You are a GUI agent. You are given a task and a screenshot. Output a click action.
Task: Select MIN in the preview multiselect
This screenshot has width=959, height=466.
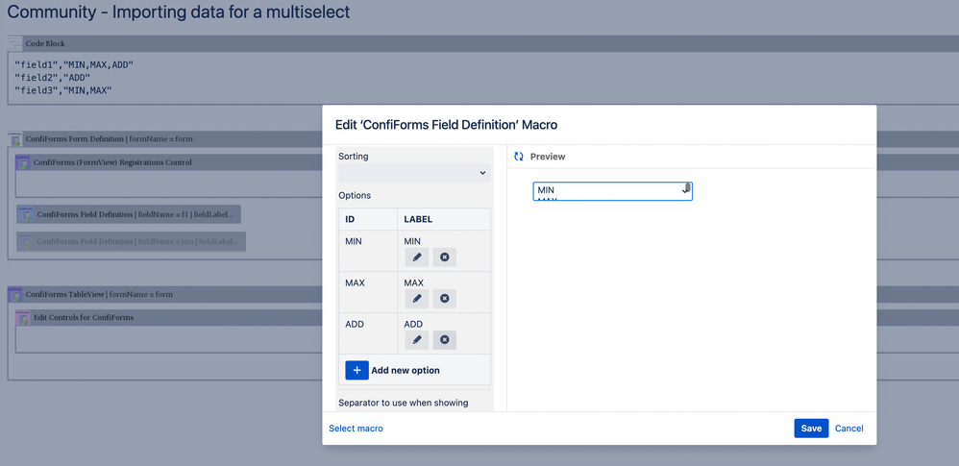tap(546, 190)
